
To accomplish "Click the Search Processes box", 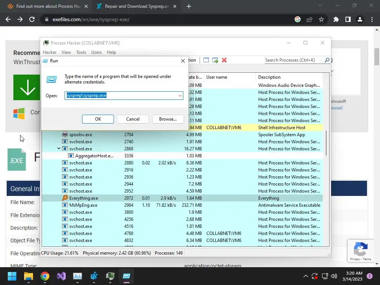I will (x=294, y=60).
